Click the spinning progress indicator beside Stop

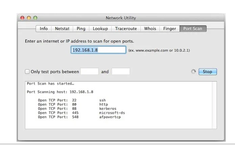pyautogui.click(x=193, y=72)
